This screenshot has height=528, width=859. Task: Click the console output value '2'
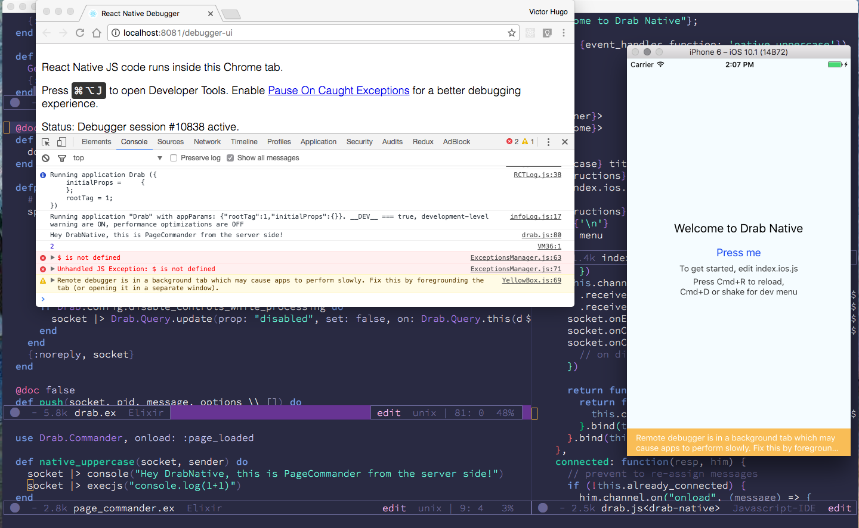click(52, 247)
